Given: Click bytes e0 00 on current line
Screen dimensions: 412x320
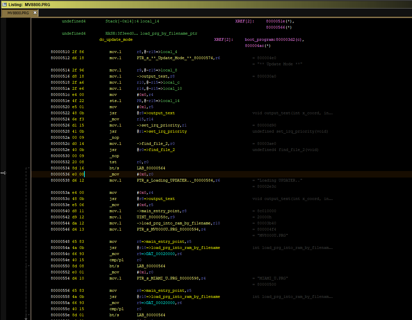Looking at the screenshot, I should pyautogui.click(x=78, y=174).
